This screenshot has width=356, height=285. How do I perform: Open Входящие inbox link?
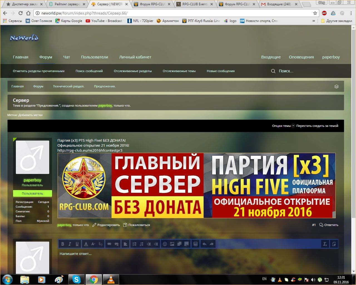[271, 57]
